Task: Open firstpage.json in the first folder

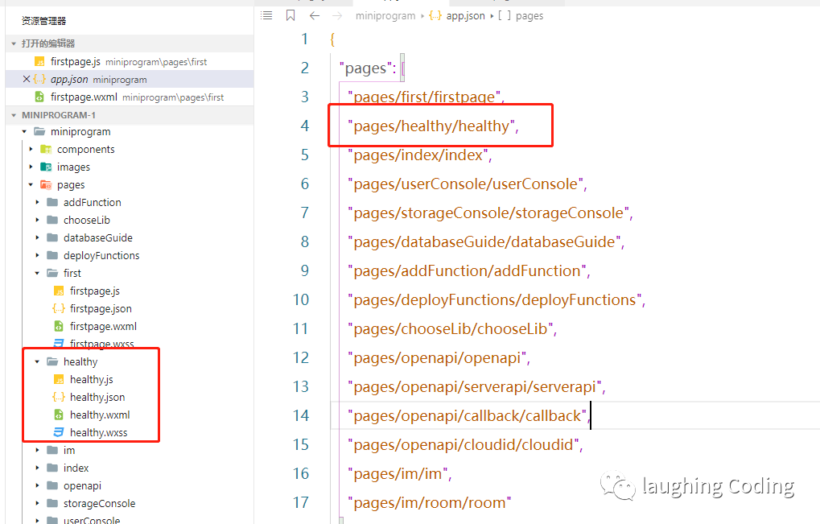Action: tap(101, 308)
